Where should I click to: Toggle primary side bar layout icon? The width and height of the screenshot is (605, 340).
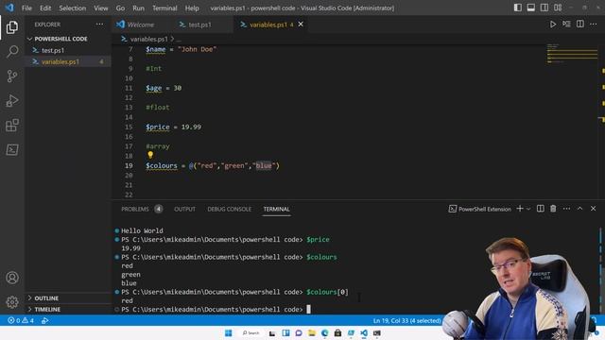pos(518,8)
